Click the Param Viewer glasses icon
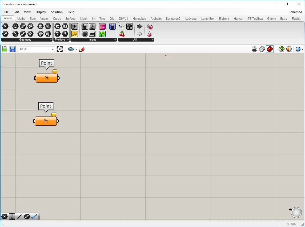Screen dimensions: 305x227 tap(122, 26)
